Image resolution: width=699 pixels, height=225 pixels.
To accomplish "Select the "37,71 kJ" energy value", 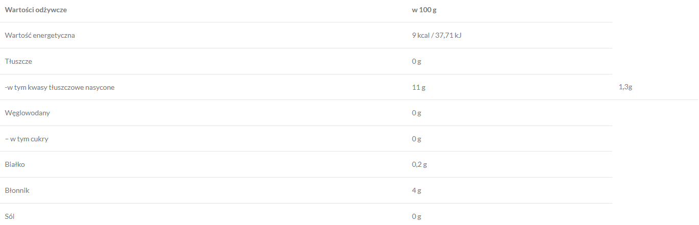I will coord(448,35).
